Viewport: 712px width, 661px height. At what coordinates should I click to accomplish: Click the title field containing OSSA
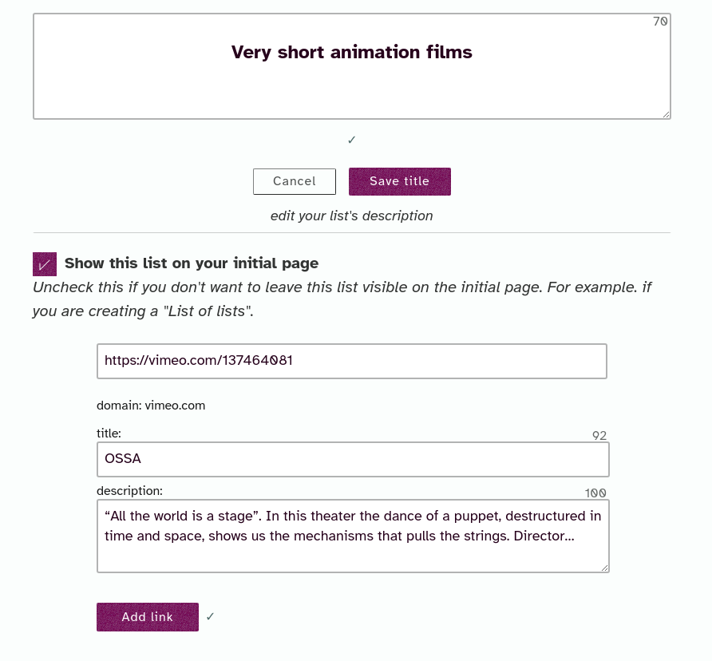353,459
